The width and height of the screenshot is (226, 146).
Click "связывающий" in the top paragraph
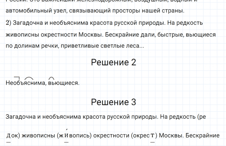coord(84,11)
